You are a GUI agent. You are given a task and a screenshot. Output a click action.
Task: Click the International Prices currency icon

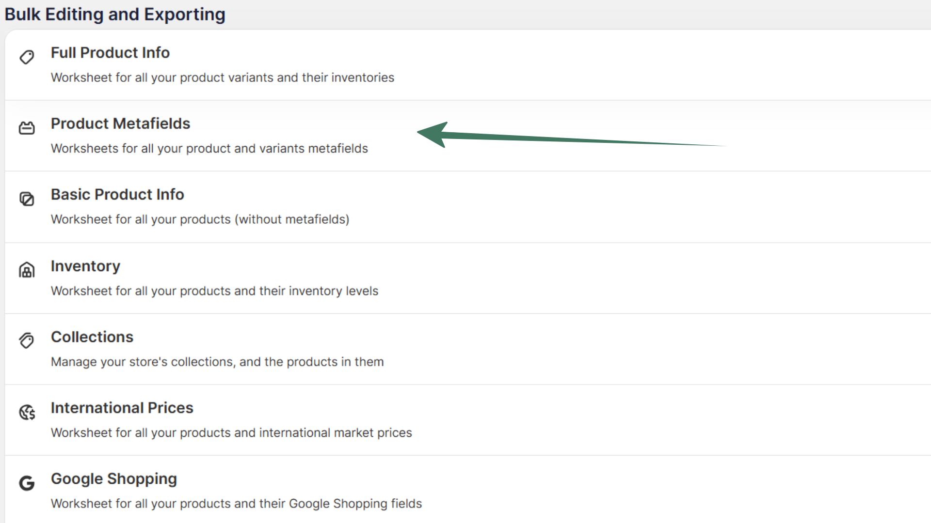tap(27, 412)
